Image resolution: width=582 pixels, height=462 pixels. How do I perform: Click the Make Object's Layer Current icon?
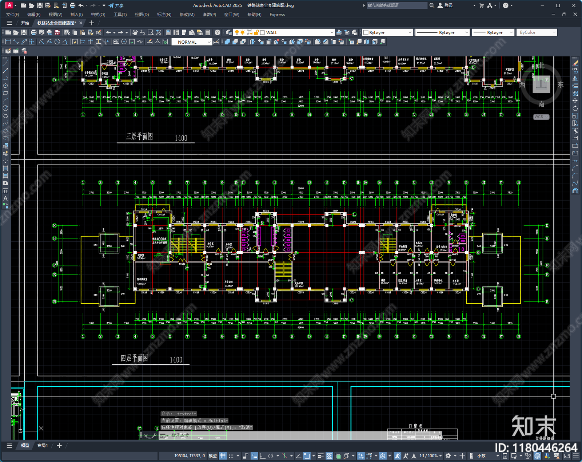[339, 32]
